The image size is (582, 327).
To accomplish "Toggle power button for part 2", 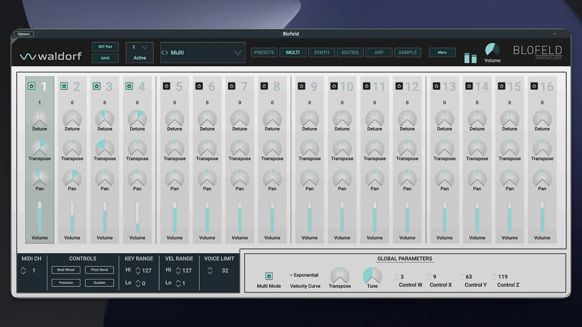I will click(x=64, y=86).
